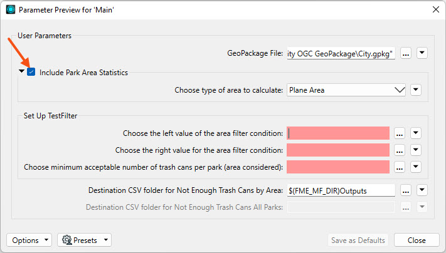Open arrow menu for left value parameter
446x253 pixels.
[x=415, y=133]
